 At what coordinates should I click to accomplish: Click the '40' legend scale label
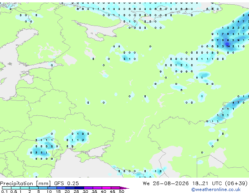103,191
